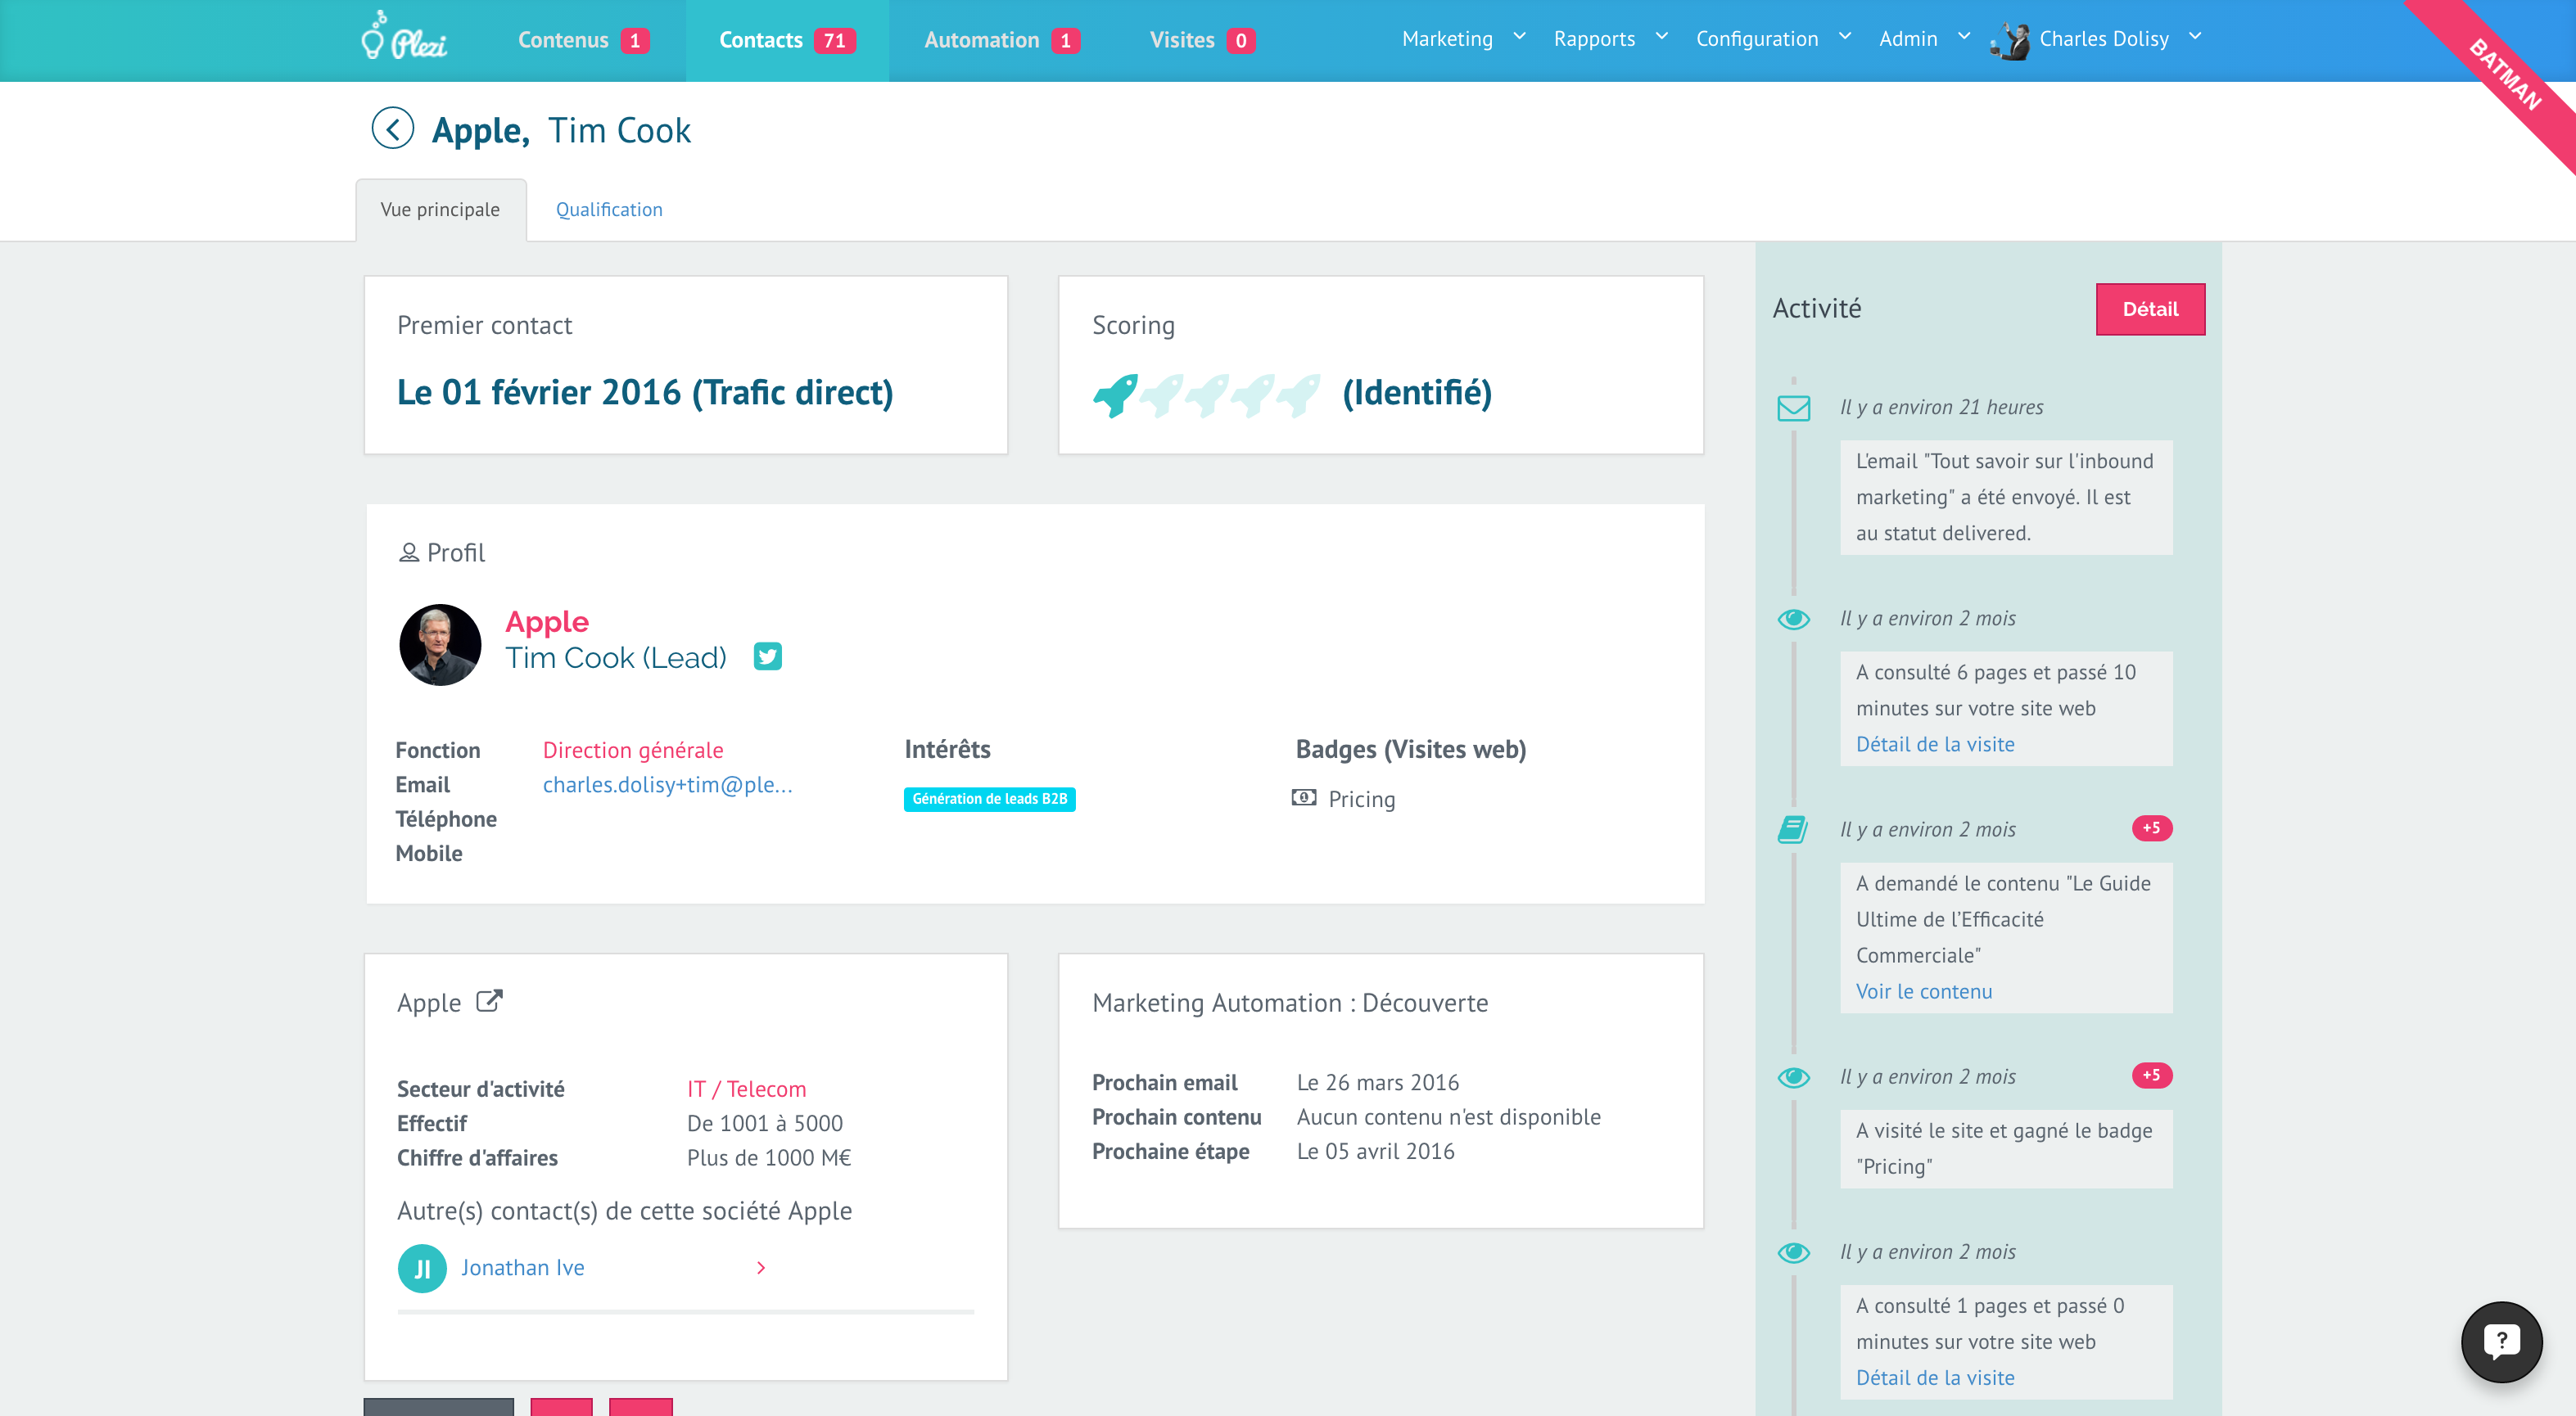Screen dimensions: 2576x1416
Task: Click 'Aucun contenu n'est disponible' text
Action: pos(1448,1117)
